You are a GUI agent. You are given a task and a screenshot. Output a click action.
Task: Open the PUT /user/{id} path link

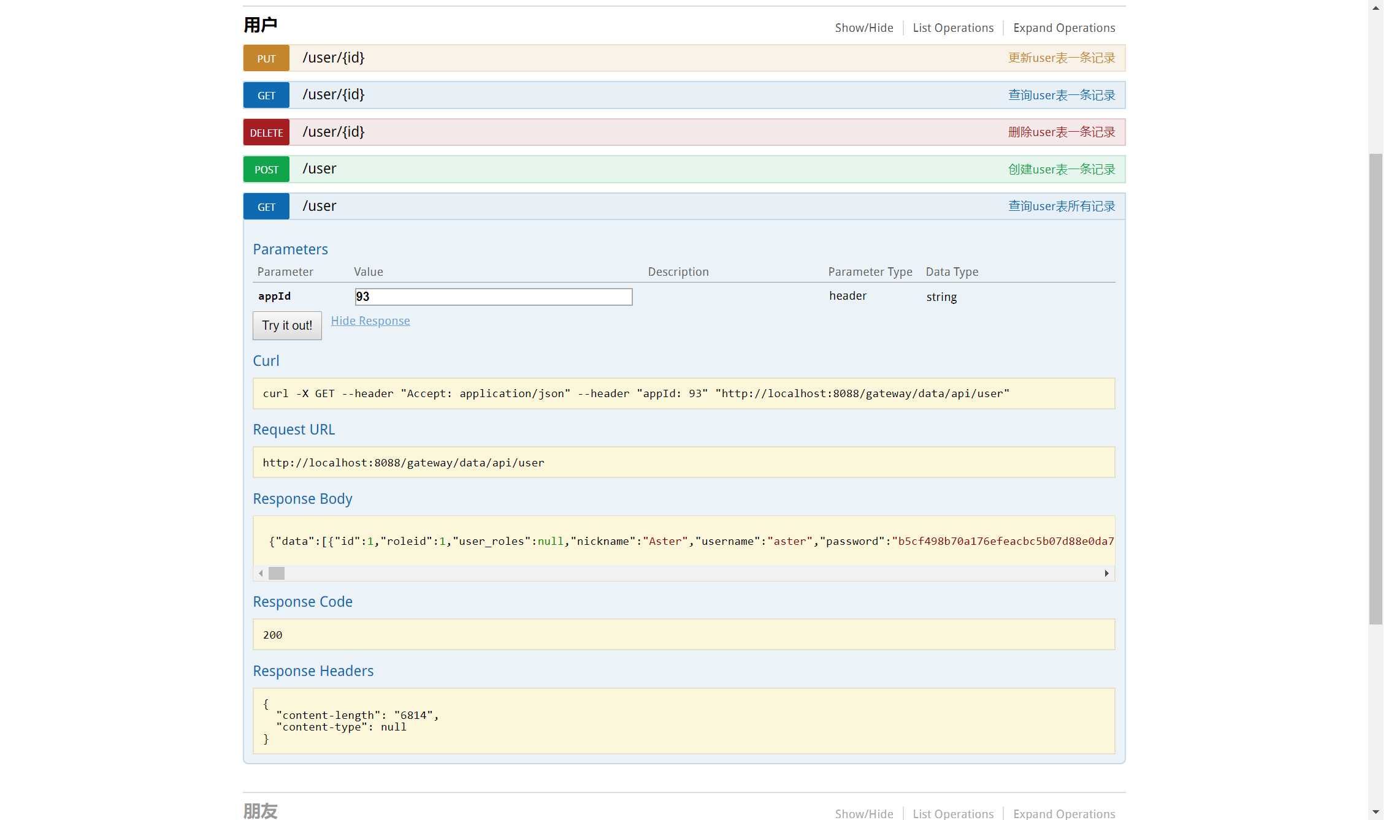coord(333,58)
